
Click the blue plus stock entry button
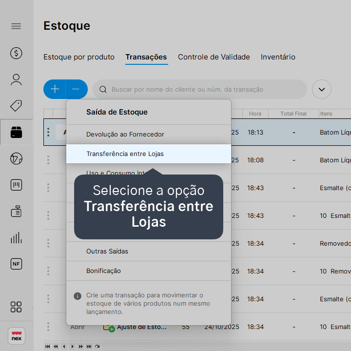coord(55,89)
